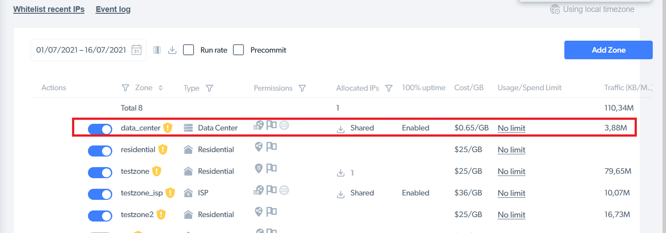
Task: Toggle off the residential zone switch
Action: (x=100, y=151)
